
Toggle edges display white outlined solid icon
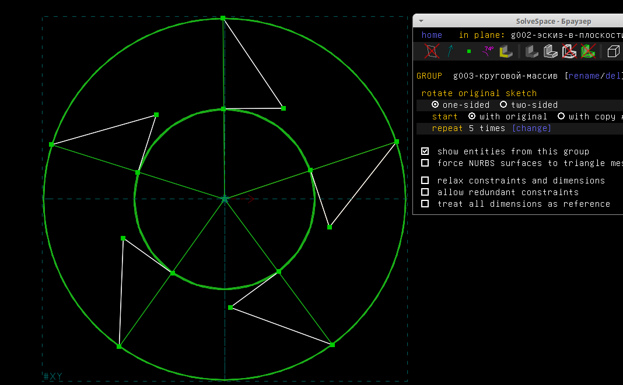pos(550,51)
